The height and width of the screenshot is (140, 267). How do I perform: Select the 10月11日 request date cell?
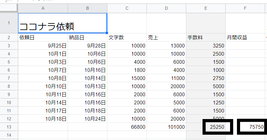pyautogui.click(x=43, y=94)
